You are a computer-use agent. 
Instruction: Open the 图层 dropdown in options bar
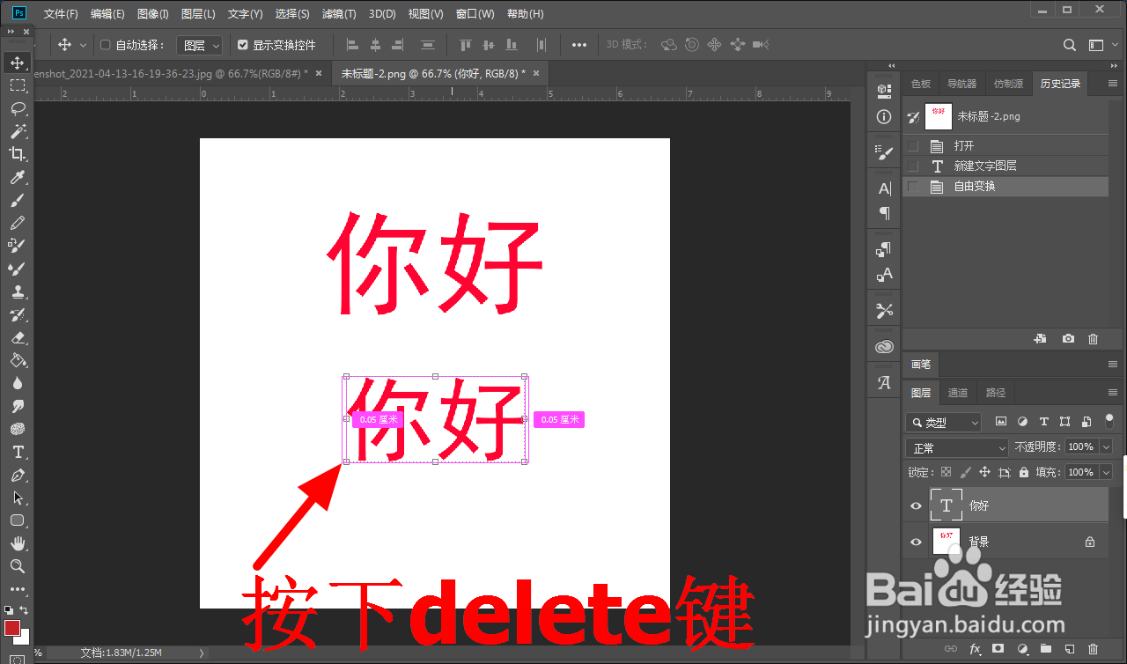(x=199, y=44)
